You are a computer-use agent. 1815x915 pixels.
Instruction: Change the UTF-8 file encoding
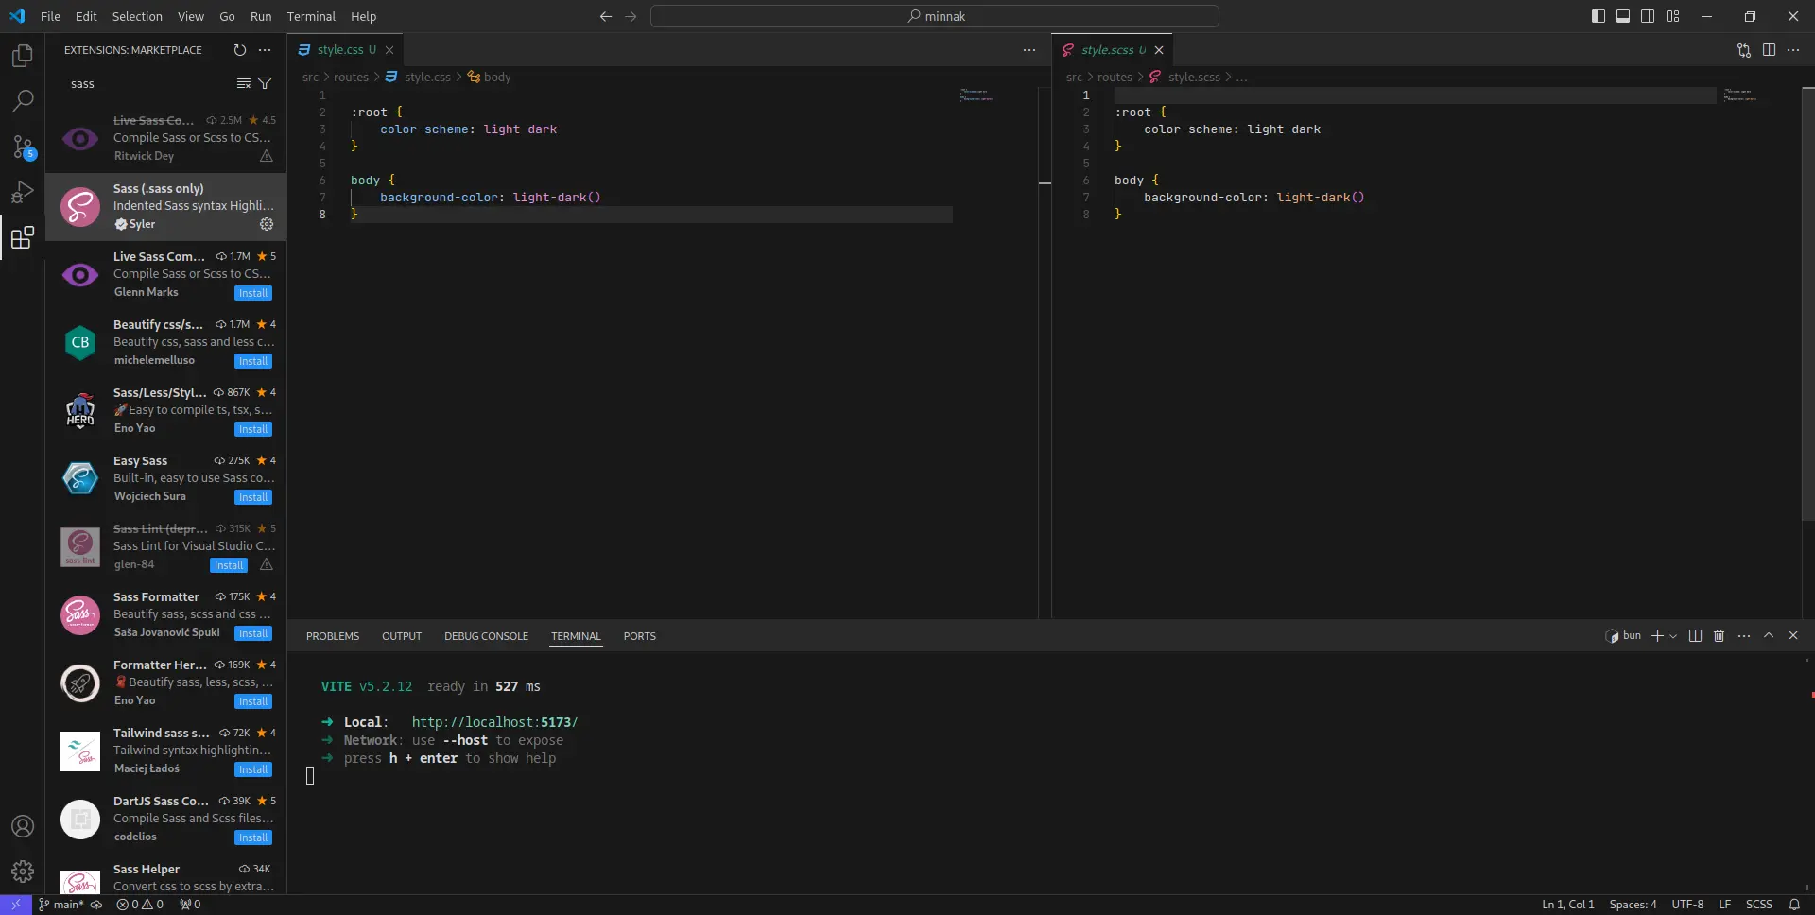coord(1687,905)
